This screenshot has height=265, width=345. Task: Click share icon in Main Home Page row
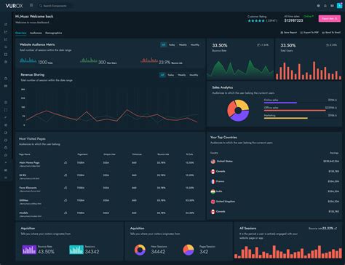coord(66,162)
